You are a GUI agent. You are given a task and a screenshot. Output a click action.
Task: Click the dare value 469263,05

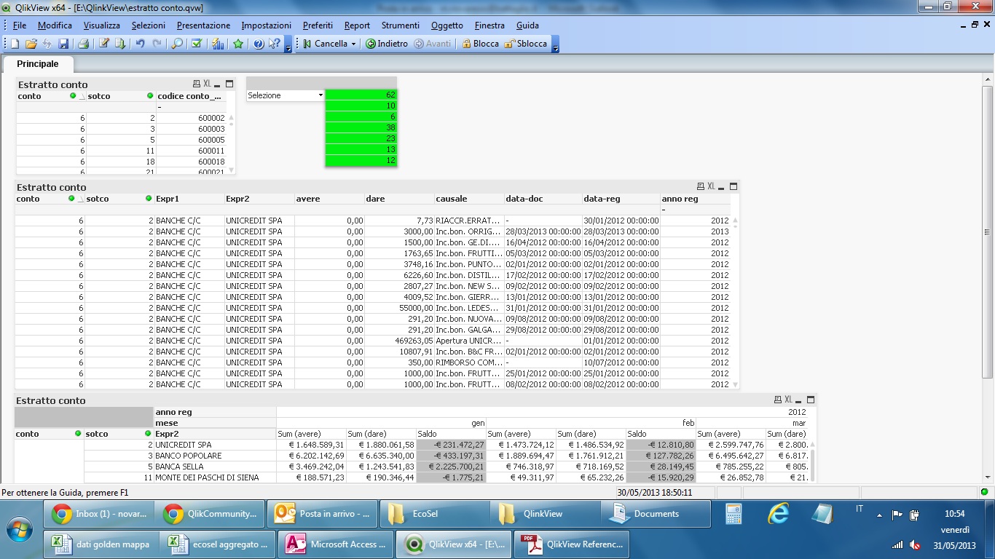click(x=398, y=341)
